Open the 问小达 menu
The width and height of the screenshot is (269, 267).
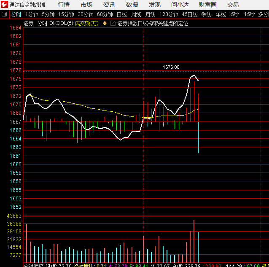(180, 5)
